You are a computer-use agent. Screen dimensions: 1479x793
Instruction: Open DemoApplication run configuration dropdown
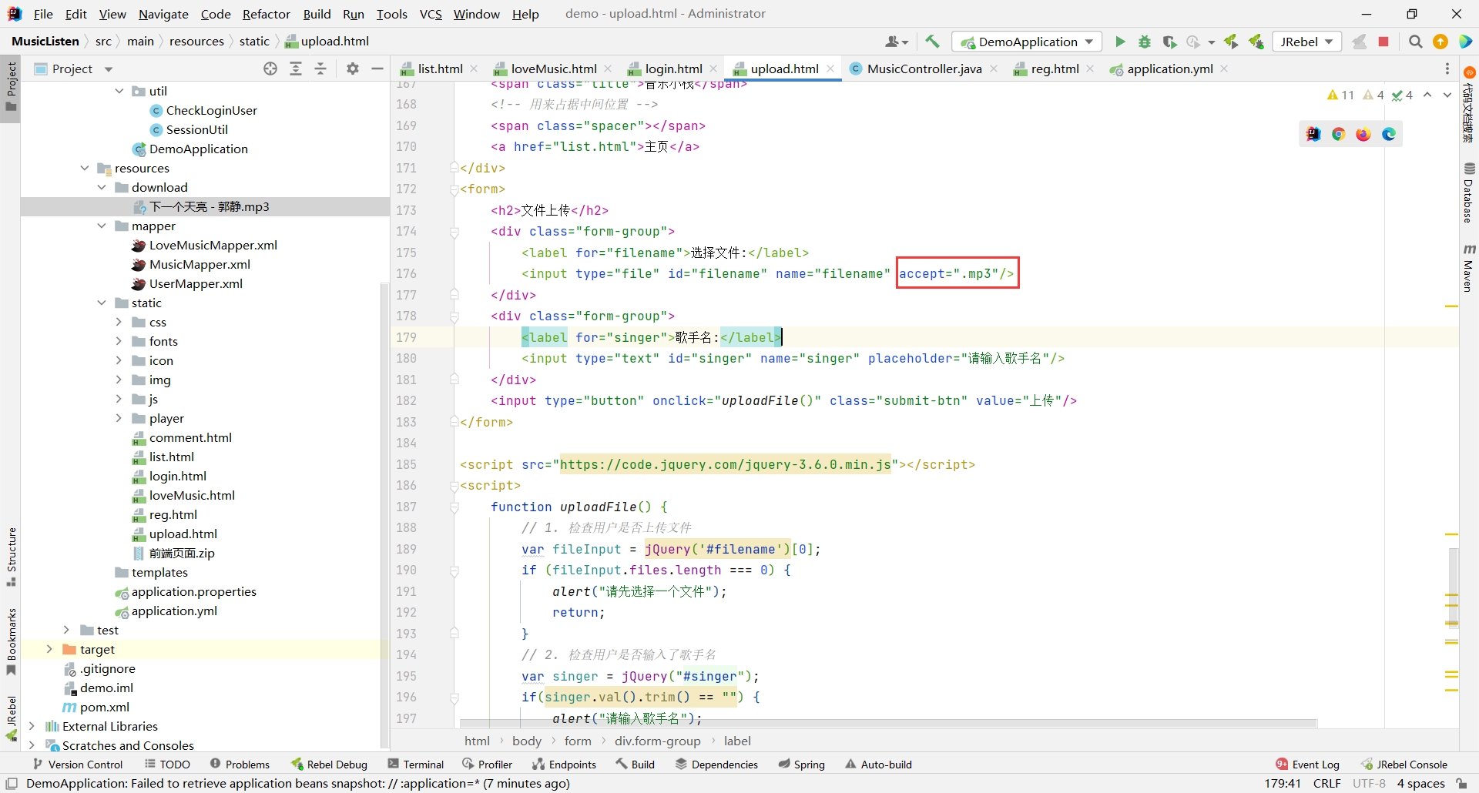tap(1027, 42)
